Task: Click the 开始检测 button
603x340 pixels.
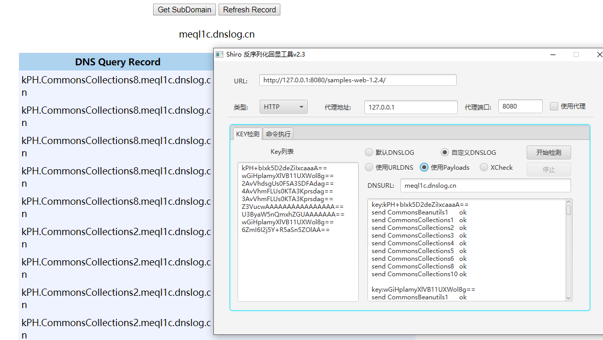Action: point(548,152)
